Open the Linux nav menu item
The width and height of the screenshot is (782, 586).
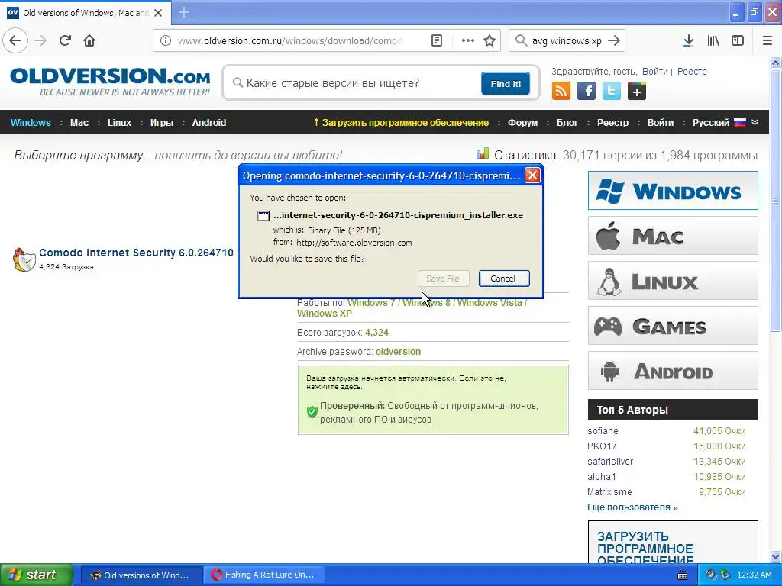coord(120,123)
